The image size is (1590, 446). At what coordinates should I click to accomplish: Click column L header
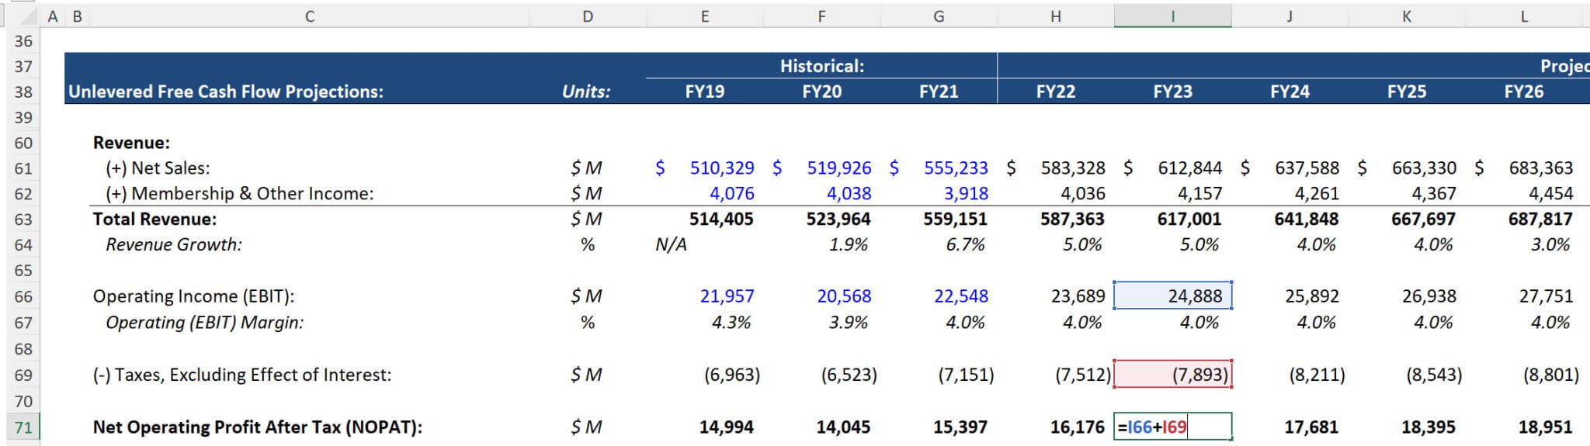point(1523,16)
